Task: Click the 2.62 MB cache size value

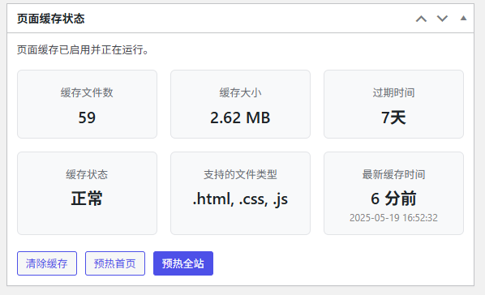Action: coord(240,118)
